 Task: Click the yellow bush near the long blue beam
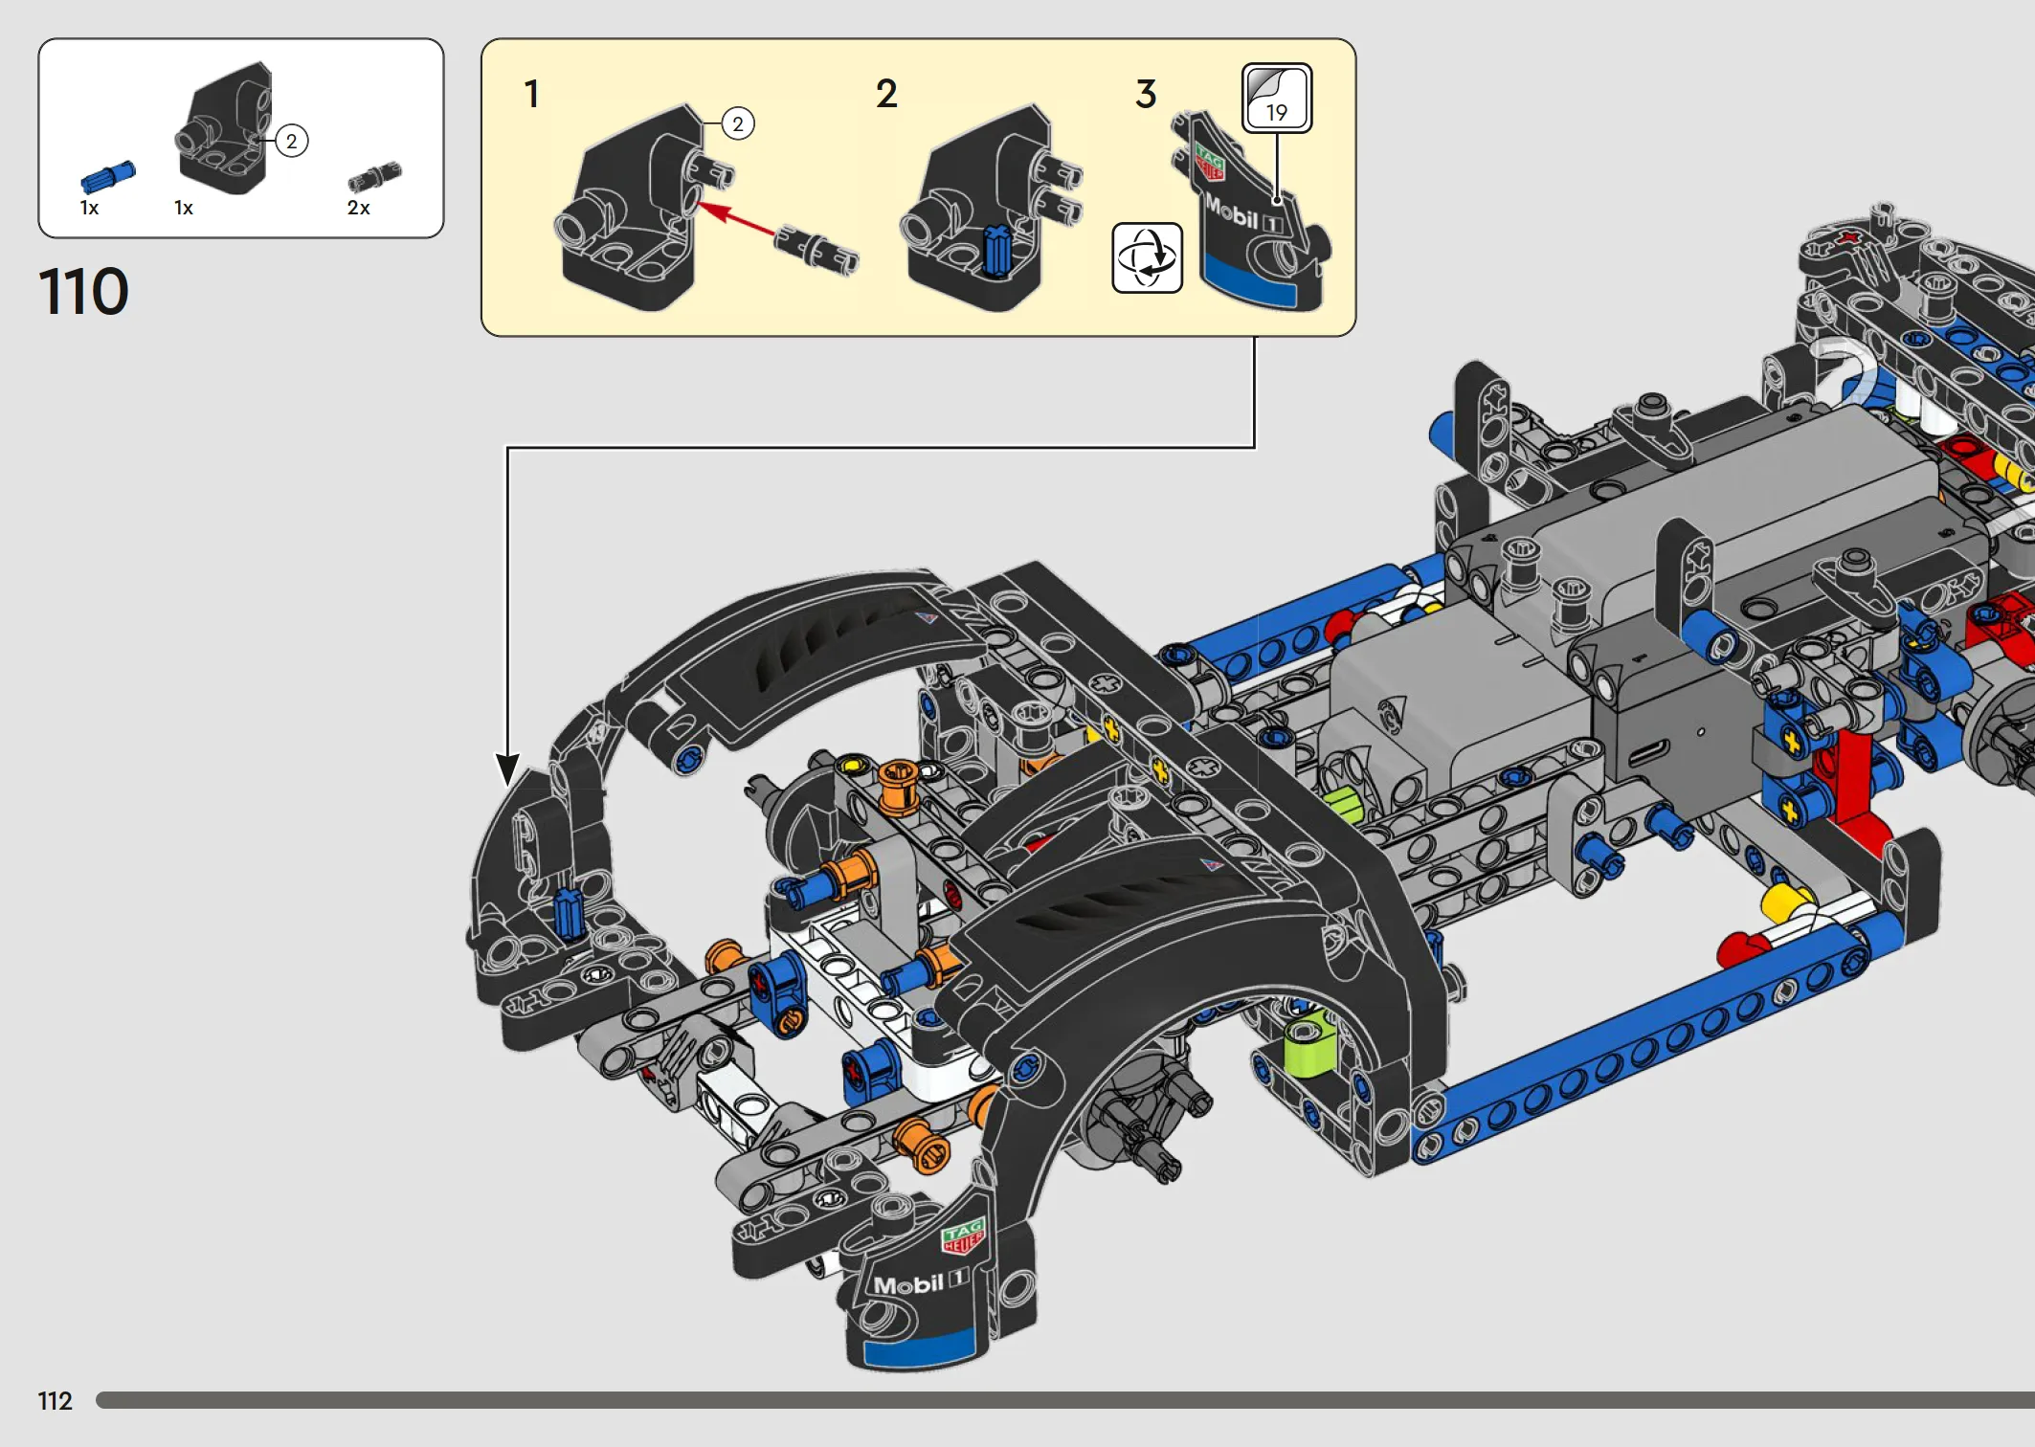1786,903
